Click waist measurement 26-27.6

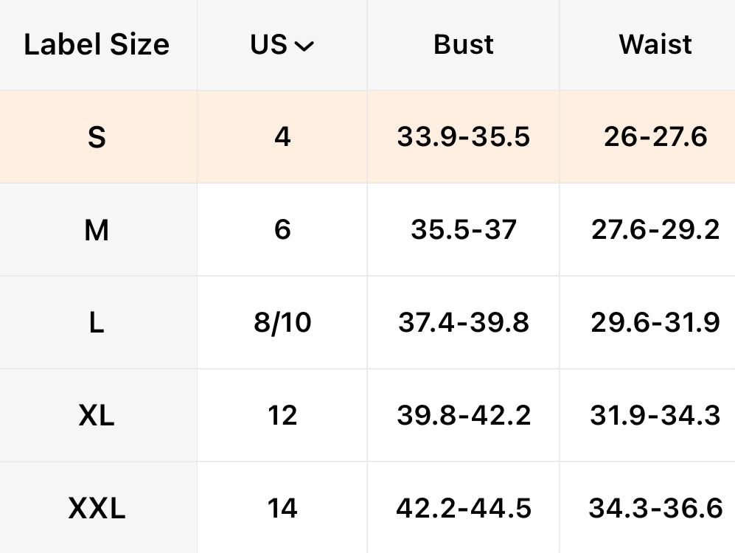click(x=655, y=137)
